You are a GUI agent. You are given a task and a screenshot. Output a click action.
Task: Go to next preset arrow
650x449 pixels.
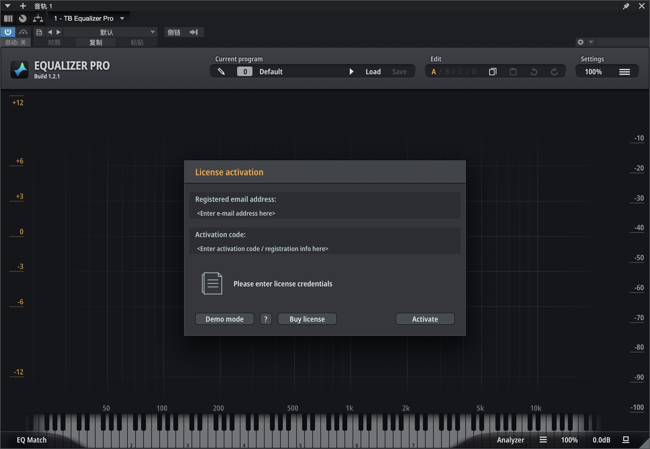click(x=59, y=32)
